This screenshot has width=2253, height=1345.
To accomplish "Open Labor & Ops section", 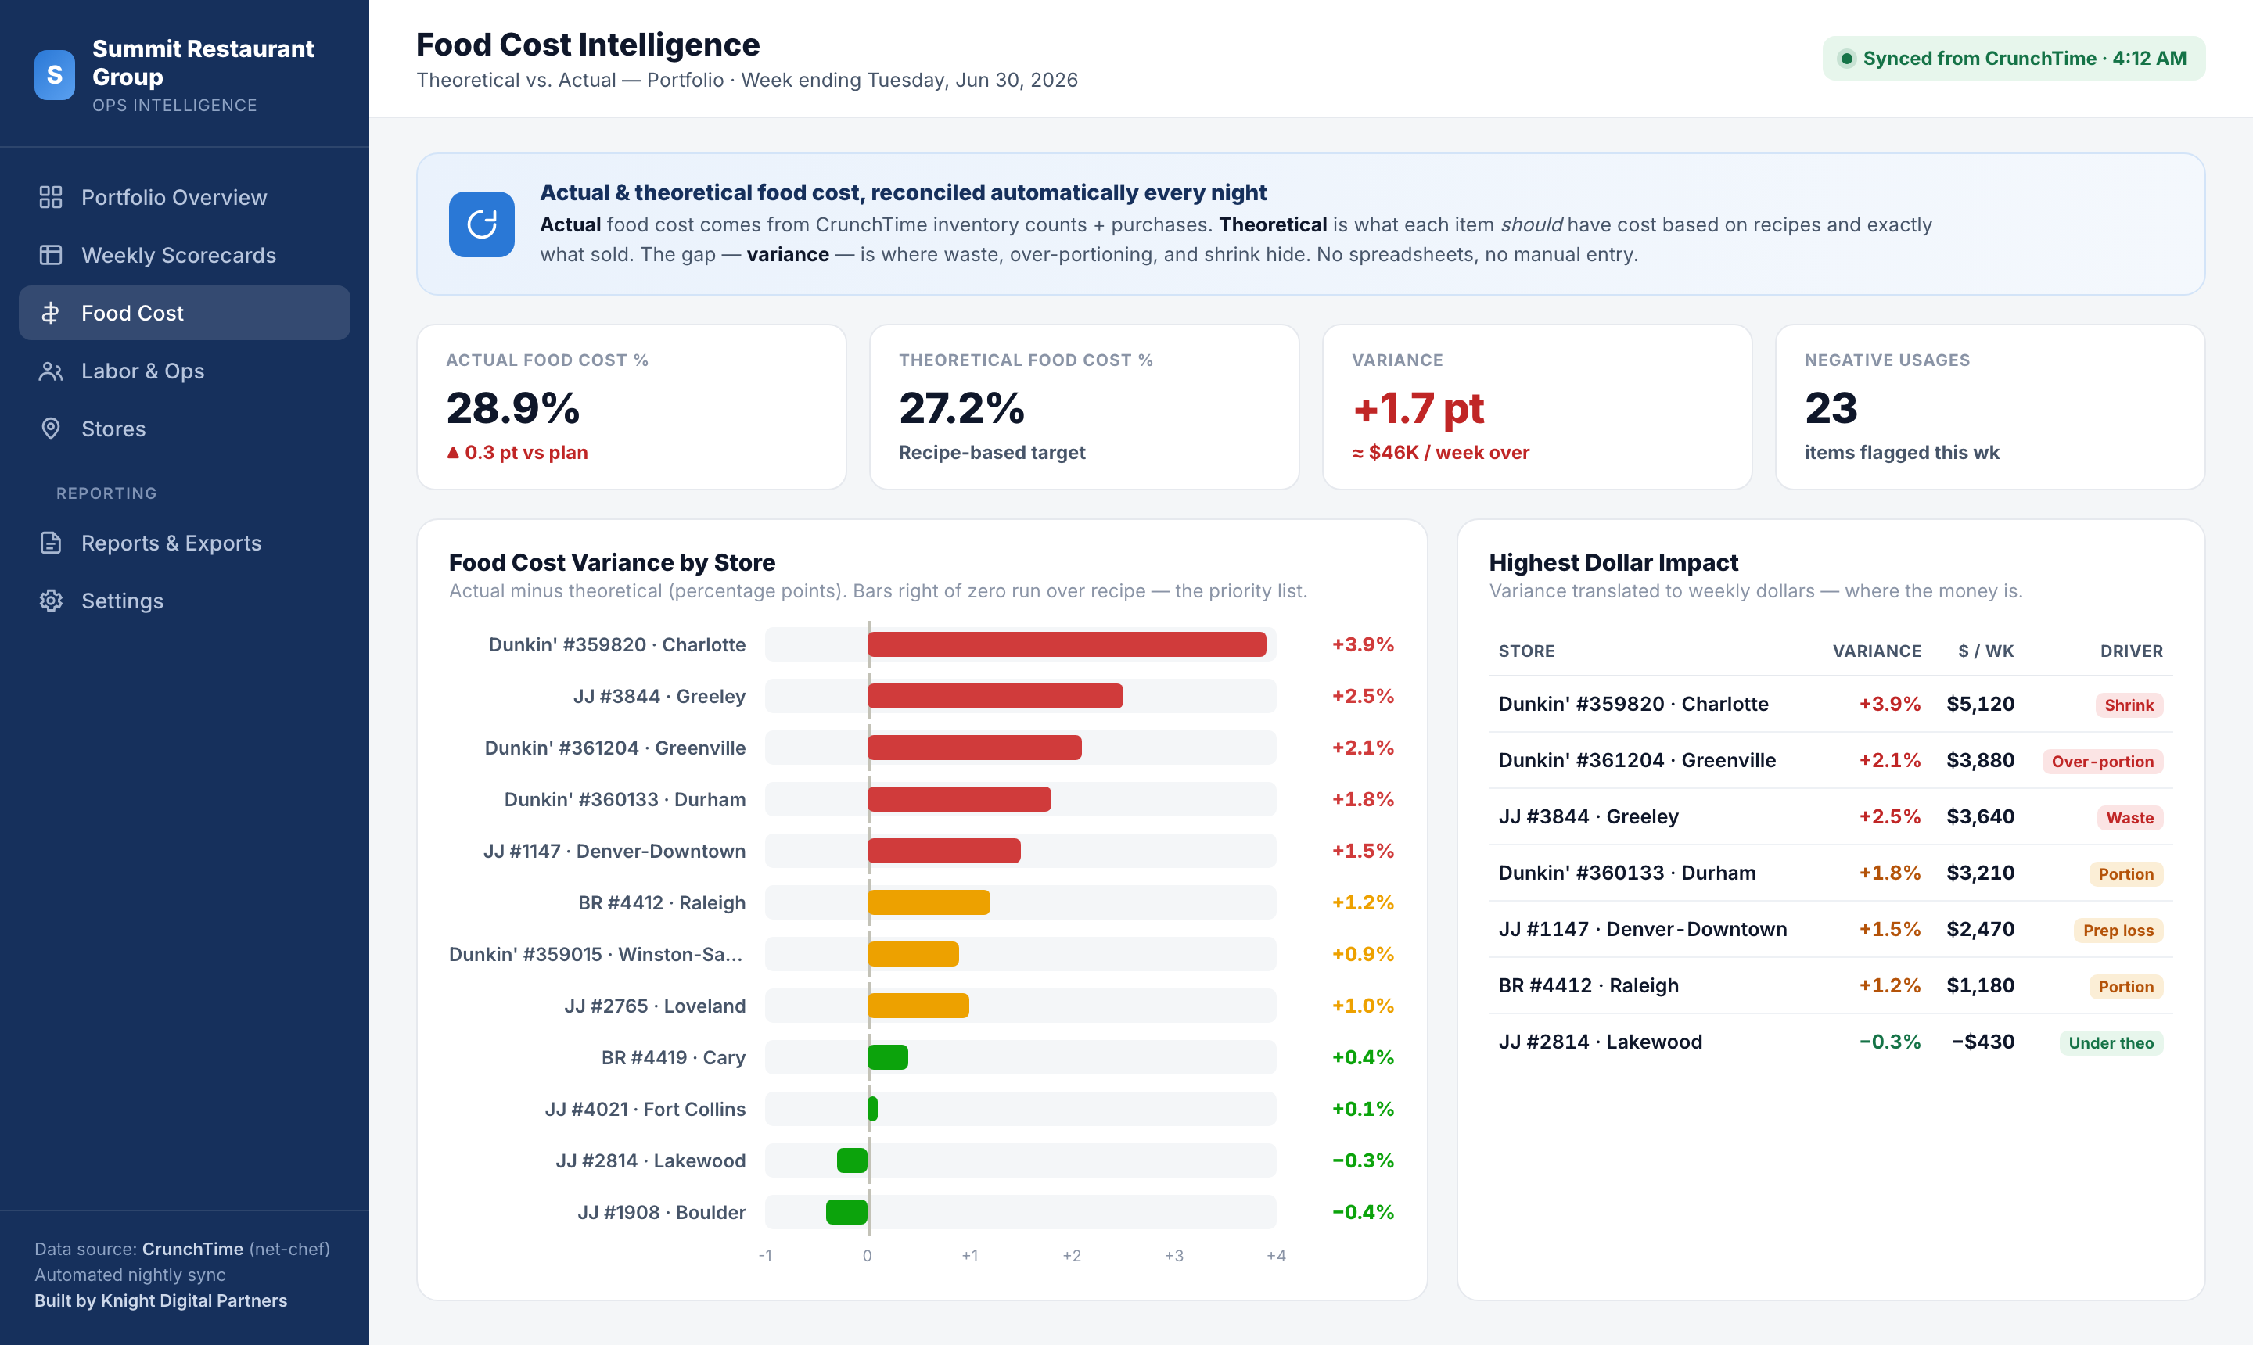I will (x=184, y=371).
